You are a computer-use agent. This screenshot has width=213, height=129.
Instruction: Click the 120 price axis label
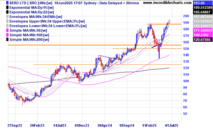[186, 68]
